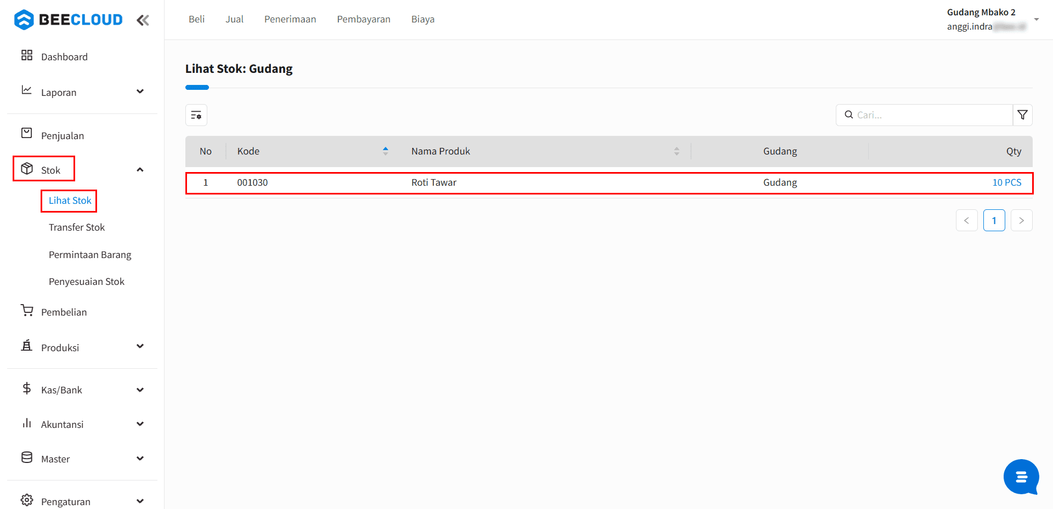The image size is (1053, 509).
Task: Sort table by Kode column arrows
Action: [386, 151]
